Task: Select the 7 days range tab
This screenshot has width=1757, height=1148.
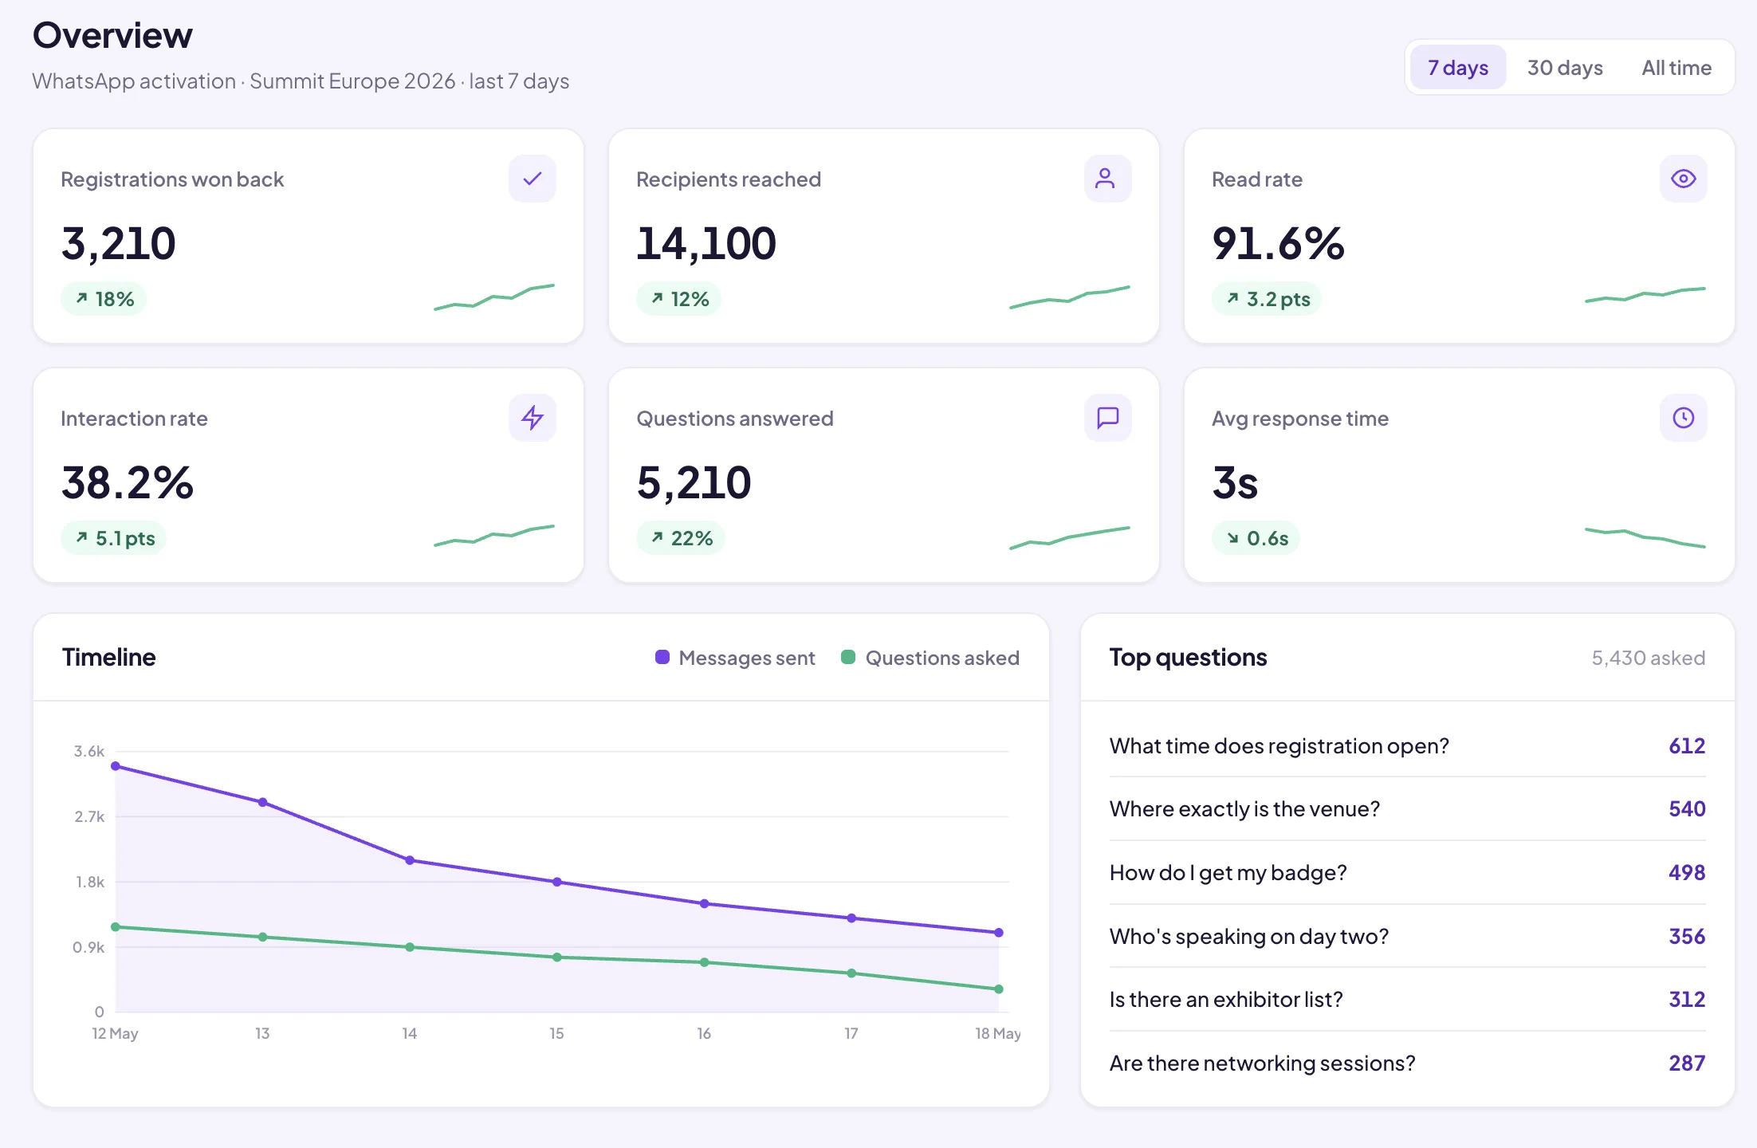Action: (x=1458, y=68)
